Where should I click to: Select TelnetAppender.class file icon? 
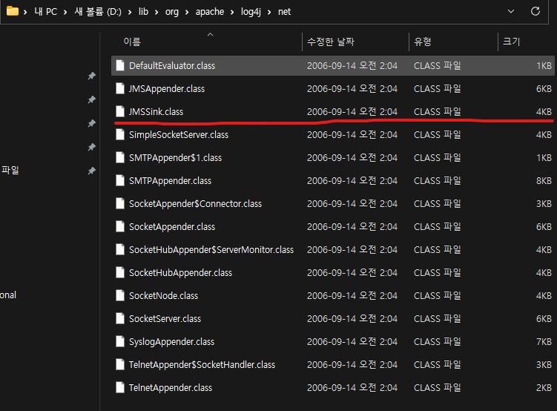click(x=120, y=387)
